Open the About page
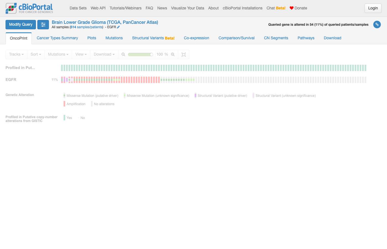Image resolution: width=387 pixels, height=249 pixels. pyautogui.click(x=213, y=8)
